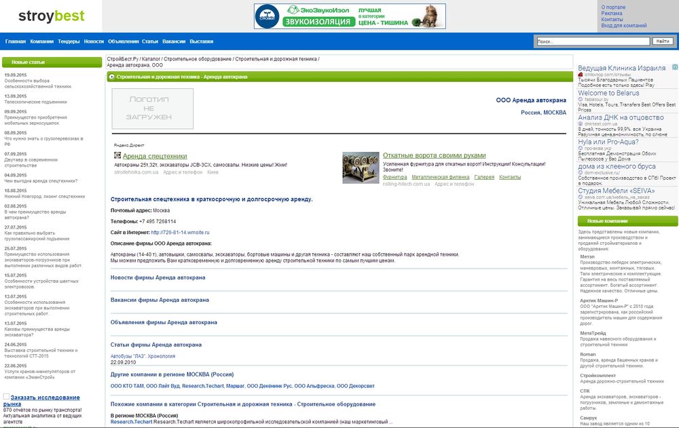Open the ООО Декорсвет company link
The width and height of the screenshot is (679, 428).
point(356,386)
